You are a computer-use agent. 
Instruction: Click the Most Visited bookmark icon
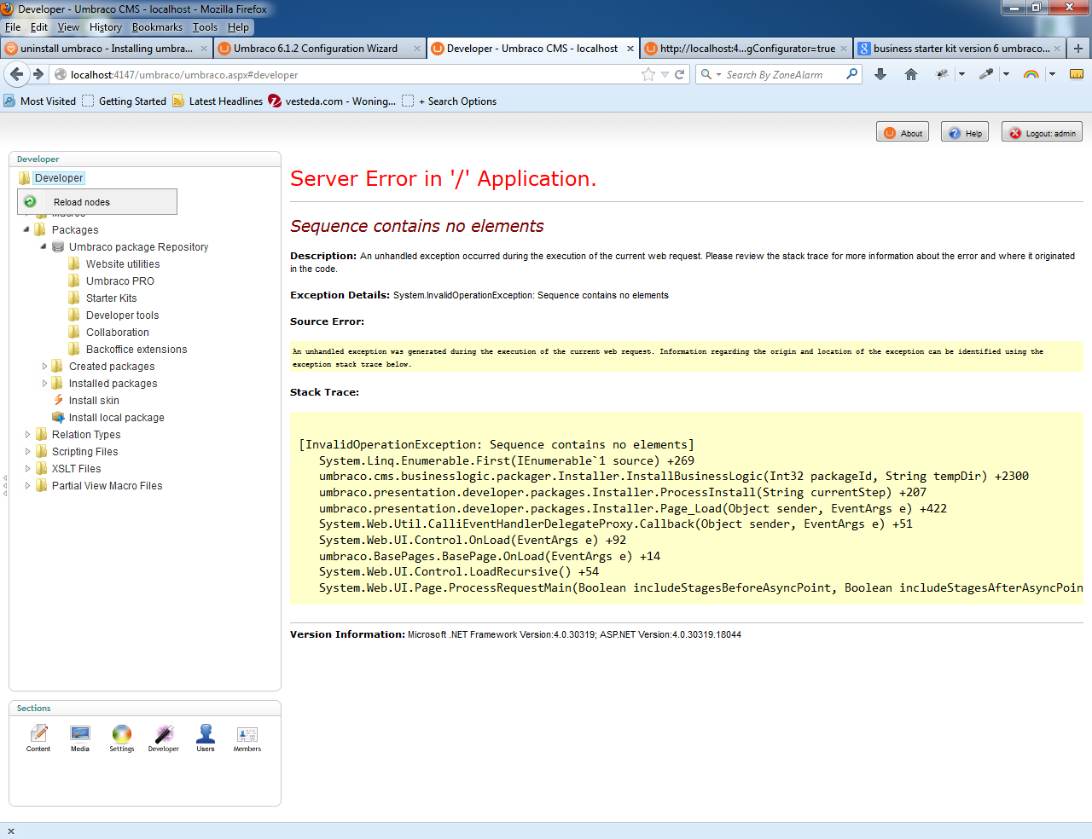pyautogui.click(x=9, y=101)
